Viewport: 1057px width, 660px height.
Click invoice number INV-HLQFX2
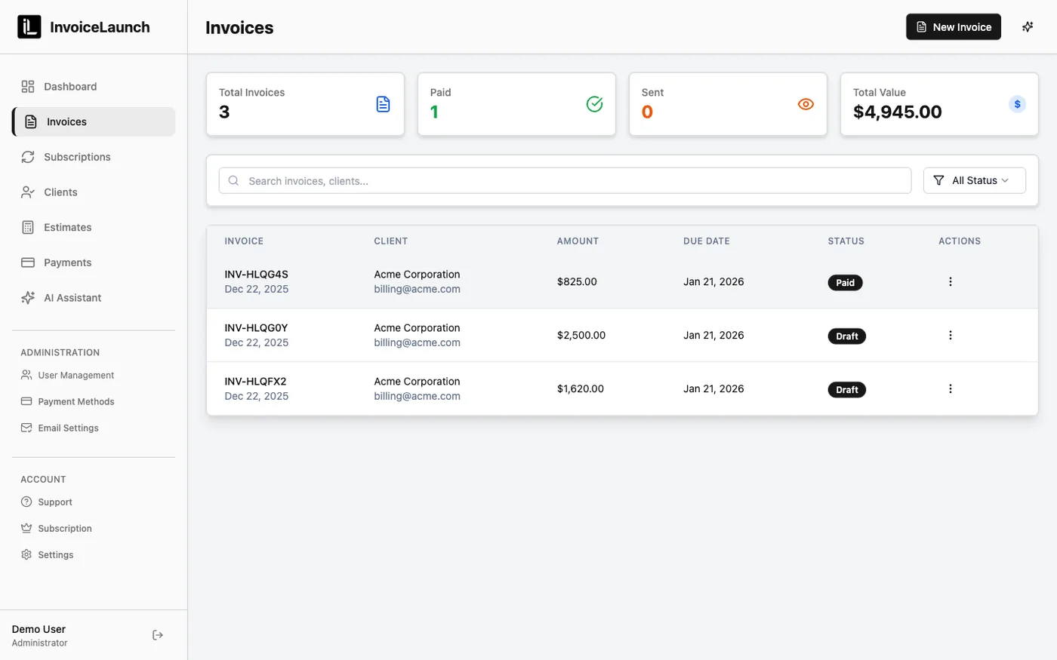coord(255,382)
